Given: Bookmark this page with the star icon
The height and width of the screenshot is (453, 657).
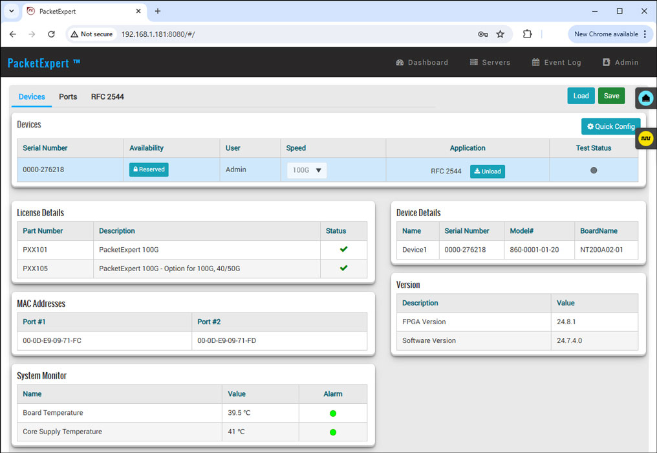Looking at the screenshot, I should coord(501,34).
